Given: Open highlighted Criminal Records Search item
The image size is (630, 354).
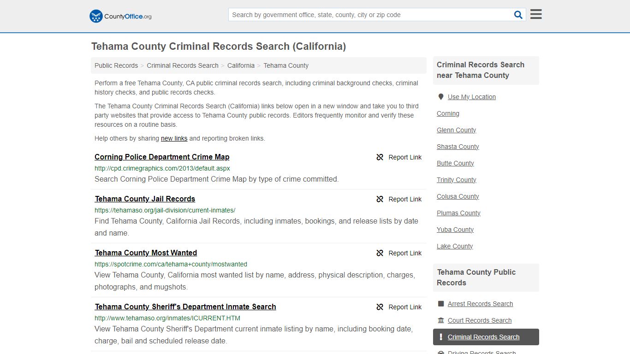Looking at the screenshot, I should click(x=486, y=337).
